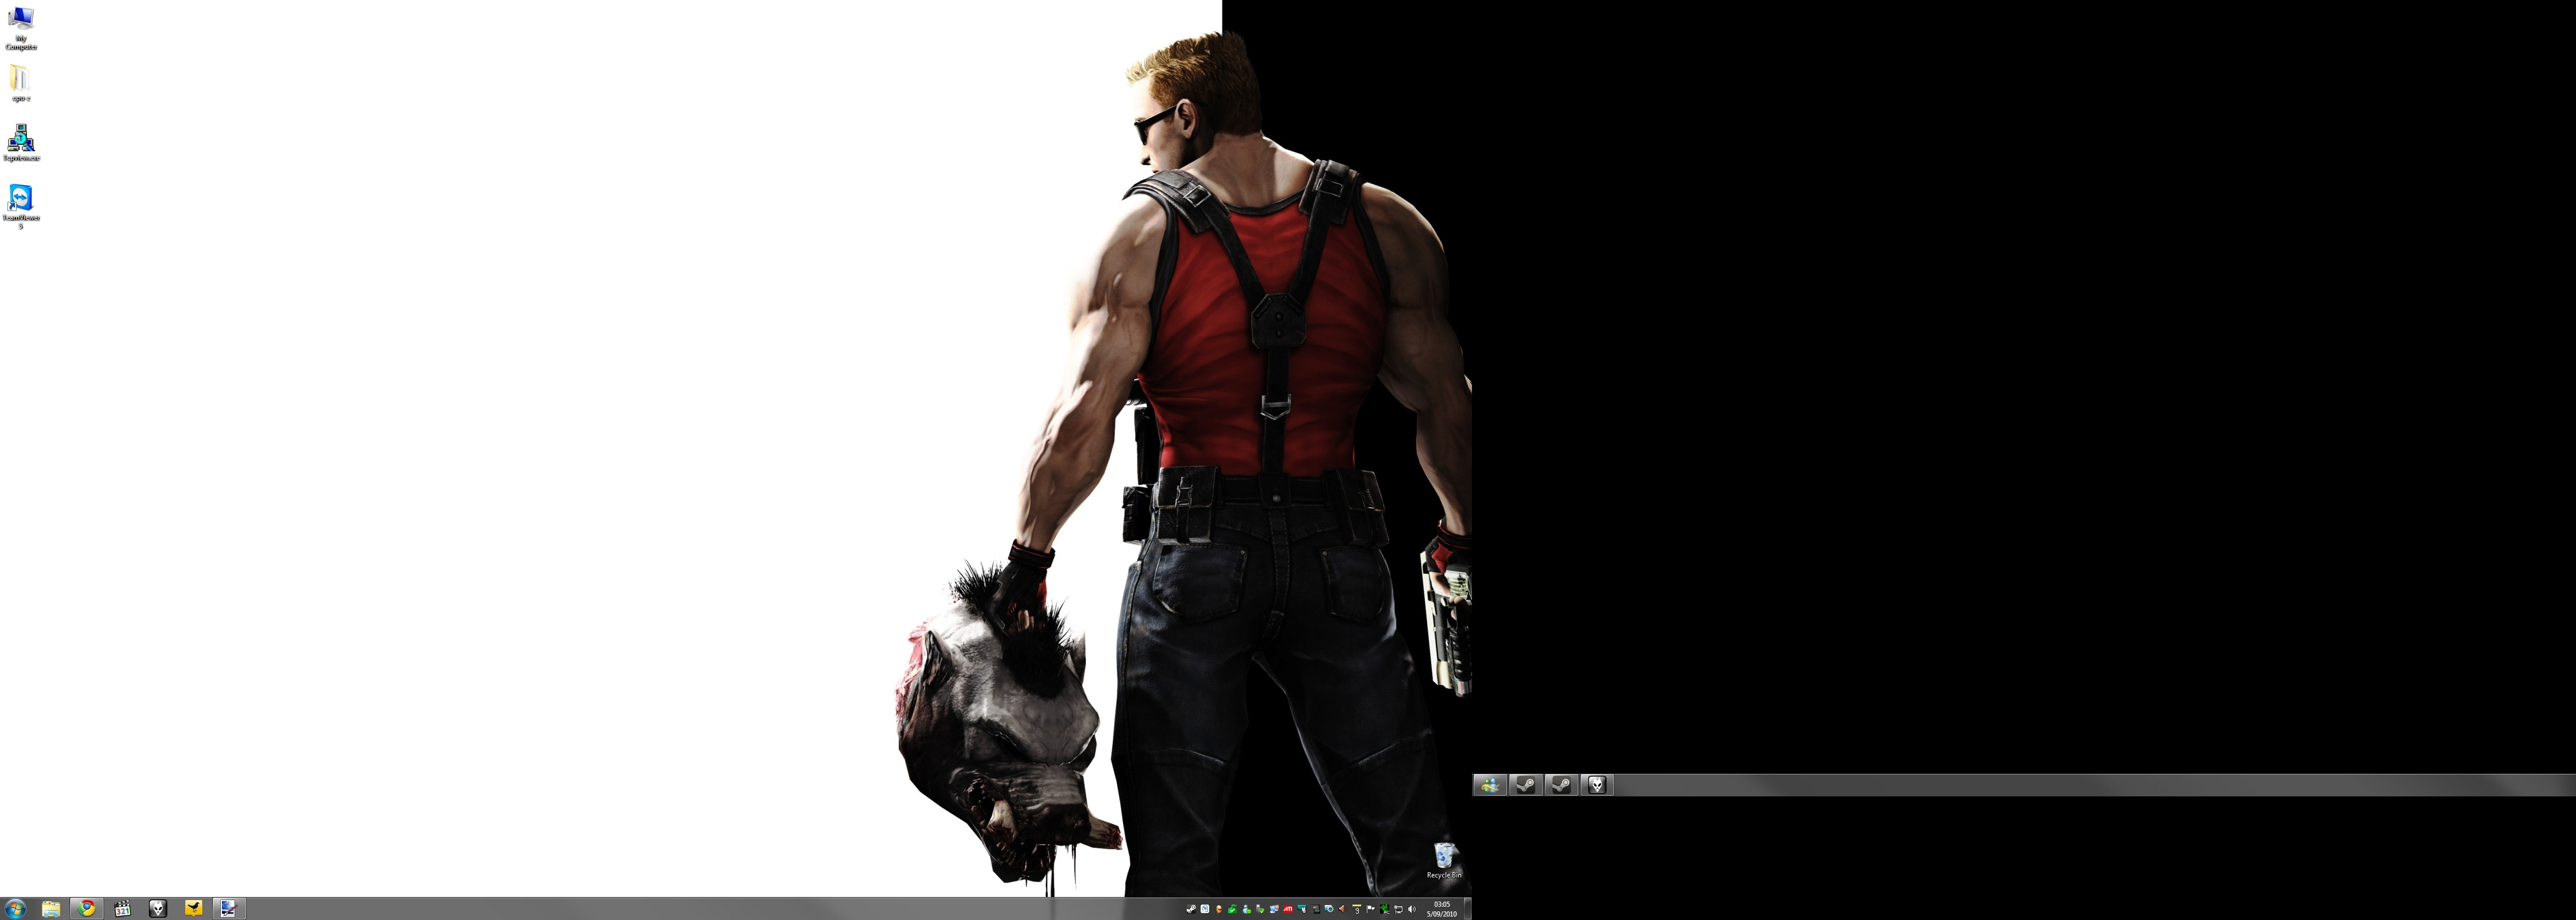The height and width of the screenshot is (920, 2576).
Task: Launch Media Player Classic from the taskbar
Action: tap(122, 908)
